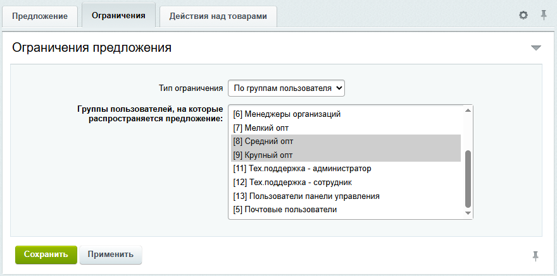Open the Действия над товарами tab

click(x=218, y=16)
